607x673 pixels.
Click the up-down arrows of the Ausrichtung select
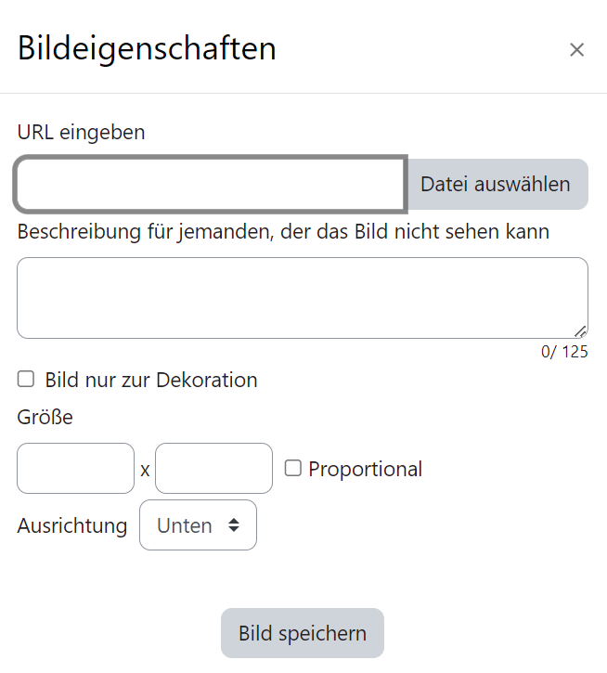pyautogui.click(x=233, y=525)
